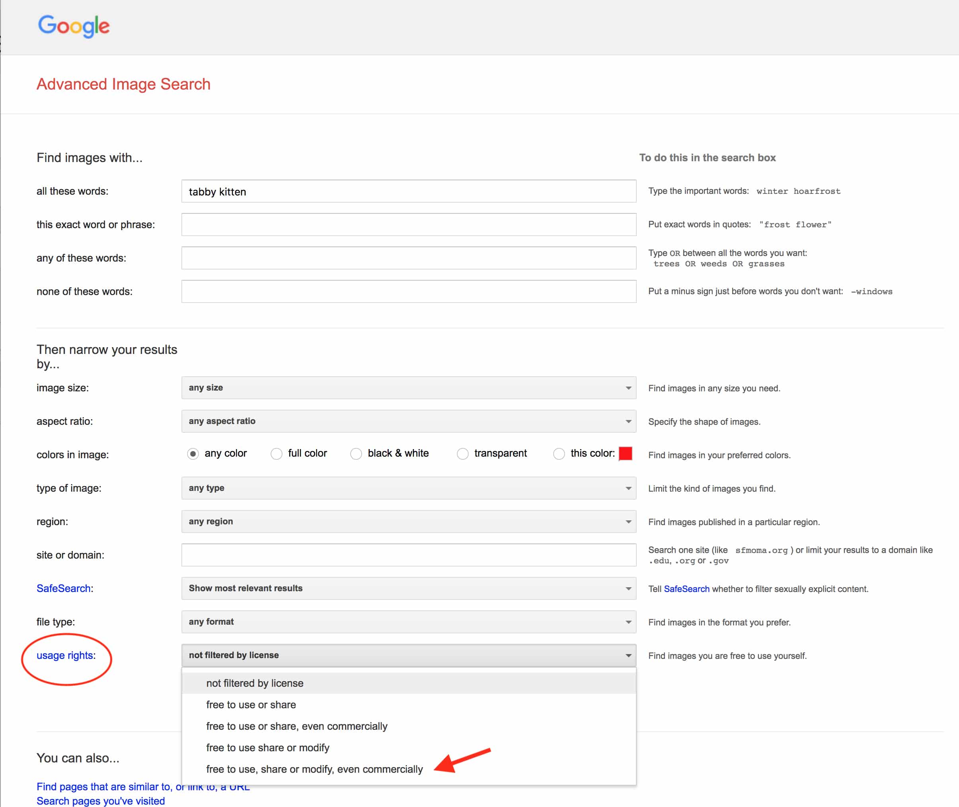Choose 'not filtered by license' option
The image size is (959, 807).
tap(408, 683)
